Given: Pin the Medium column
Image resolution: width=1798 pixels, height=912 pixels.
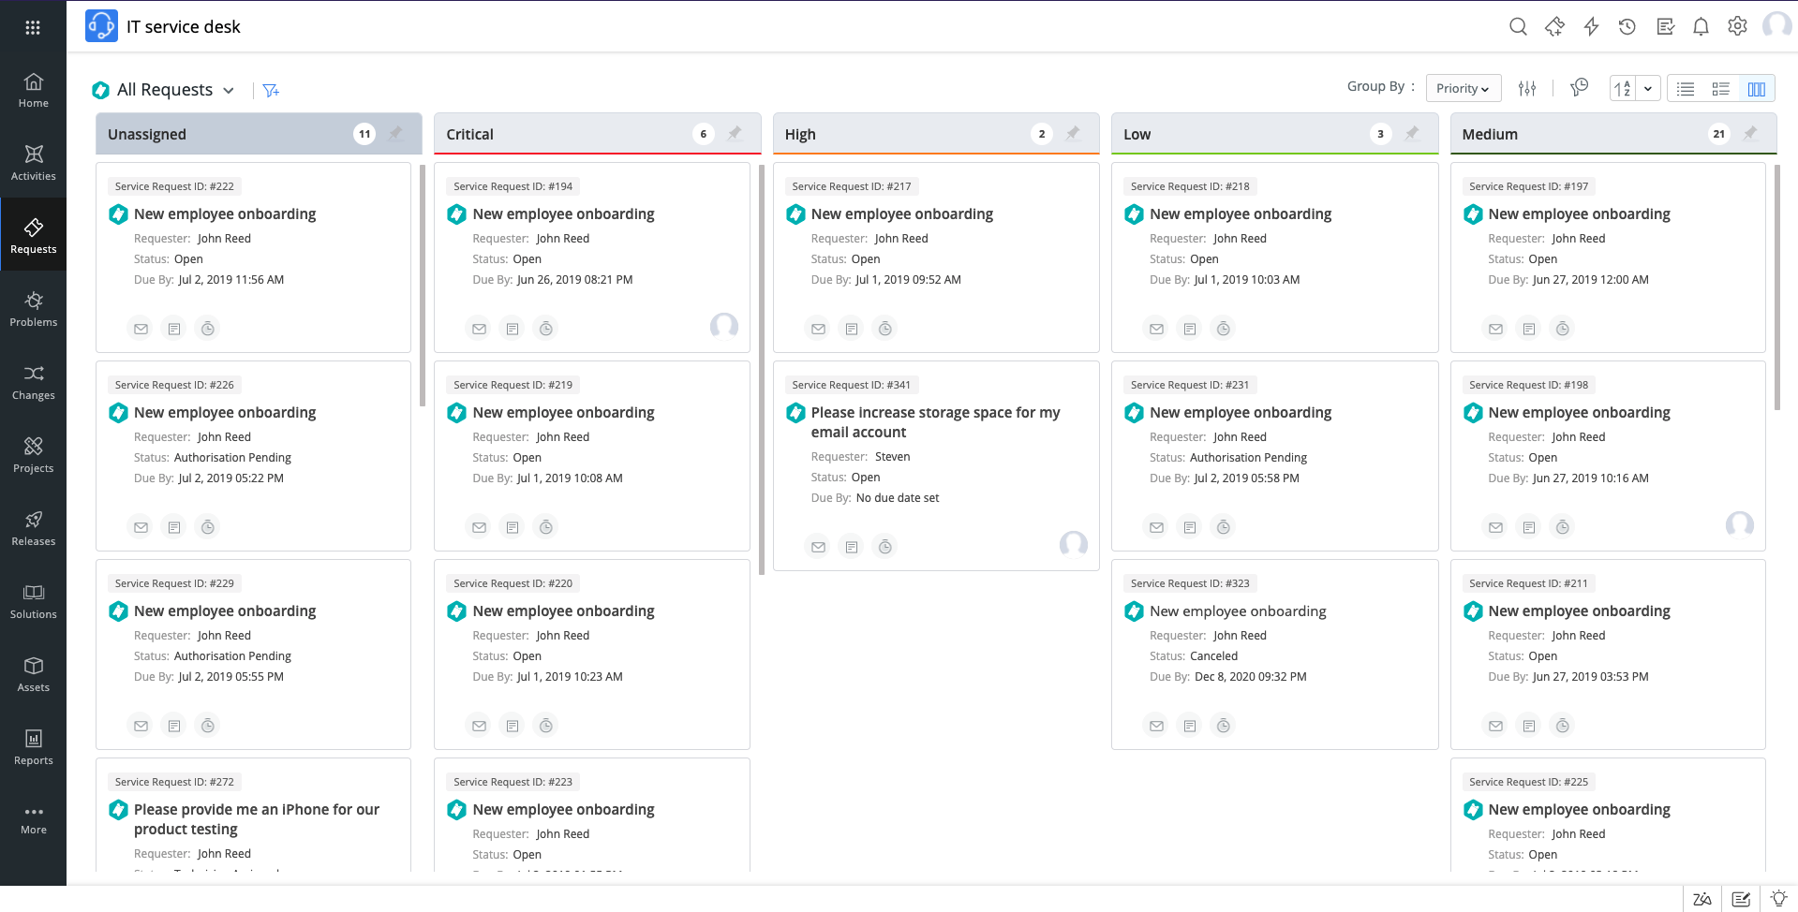Looking at the screenshot, I should point(1750,133).
